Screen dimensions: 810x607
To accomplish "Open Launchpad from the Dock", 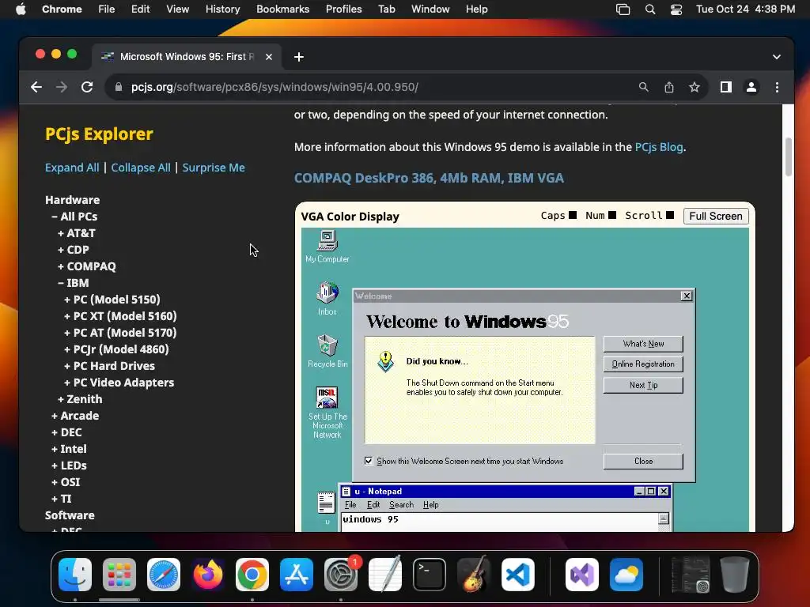I will click(119, 575).
